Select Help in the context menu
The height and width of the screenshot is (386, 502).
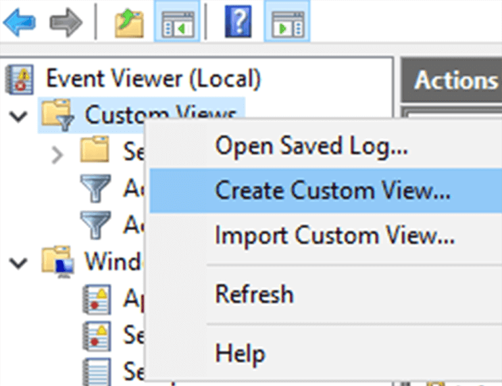pyautogui.click(x=240, y=353)
